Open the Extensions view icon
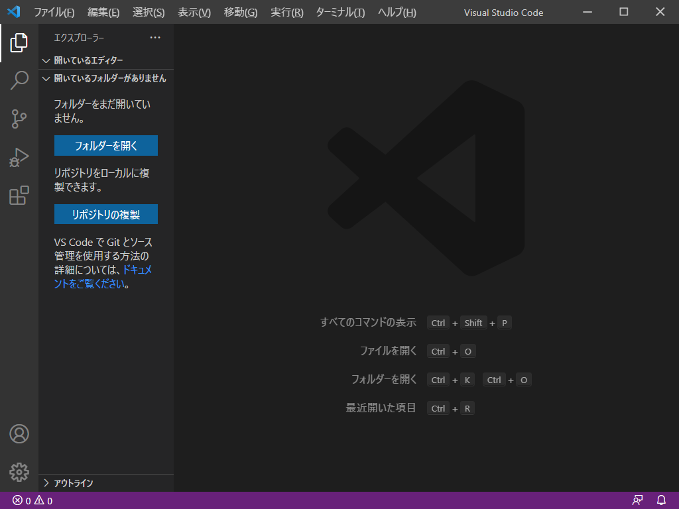This screenshot has width=679, height=509. point(19,196)
